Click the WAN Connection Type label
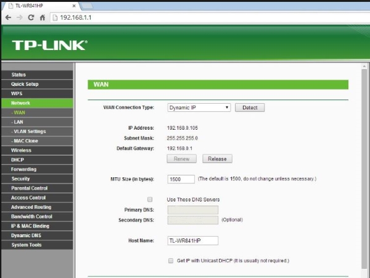Image resolution: width=370 pixels, height=278 pixels. [129, 107]
